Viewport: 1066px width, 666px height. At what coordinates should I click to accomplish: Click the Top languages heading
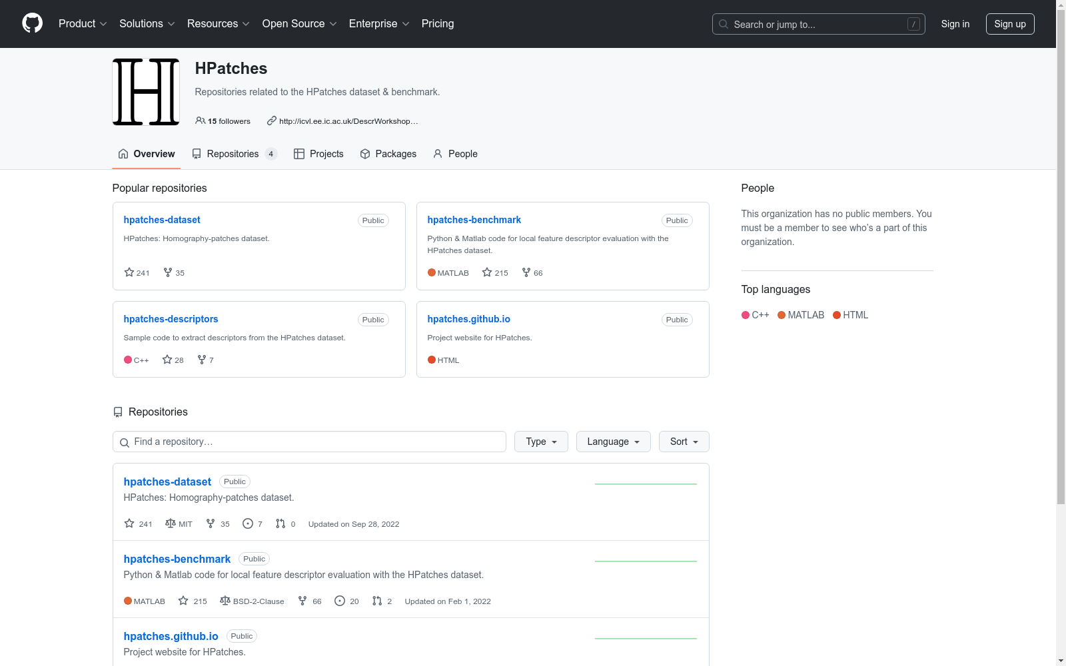click(x=776, y=289)
